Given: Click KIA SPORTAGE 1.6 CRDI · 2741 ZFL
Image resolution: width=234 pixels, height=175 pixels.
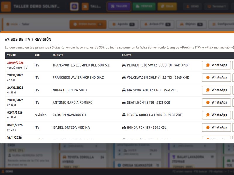Looking at the screenshot, I should point(152,90).
